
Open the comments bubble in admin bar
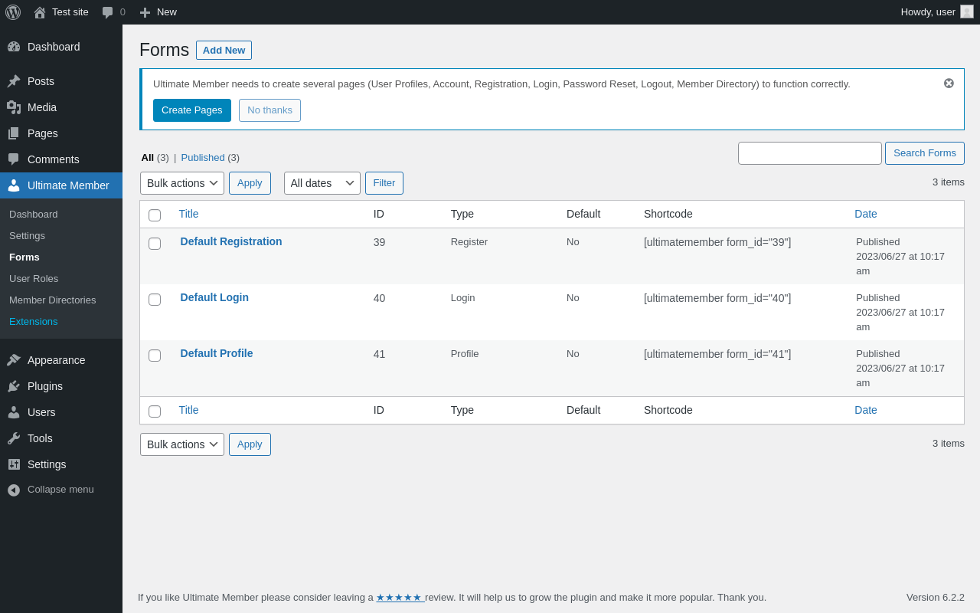(x=108, y=12)
